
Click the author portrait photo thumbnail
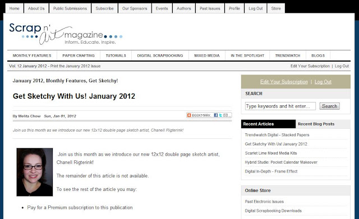pyautogui.click(x=35, y=172)
